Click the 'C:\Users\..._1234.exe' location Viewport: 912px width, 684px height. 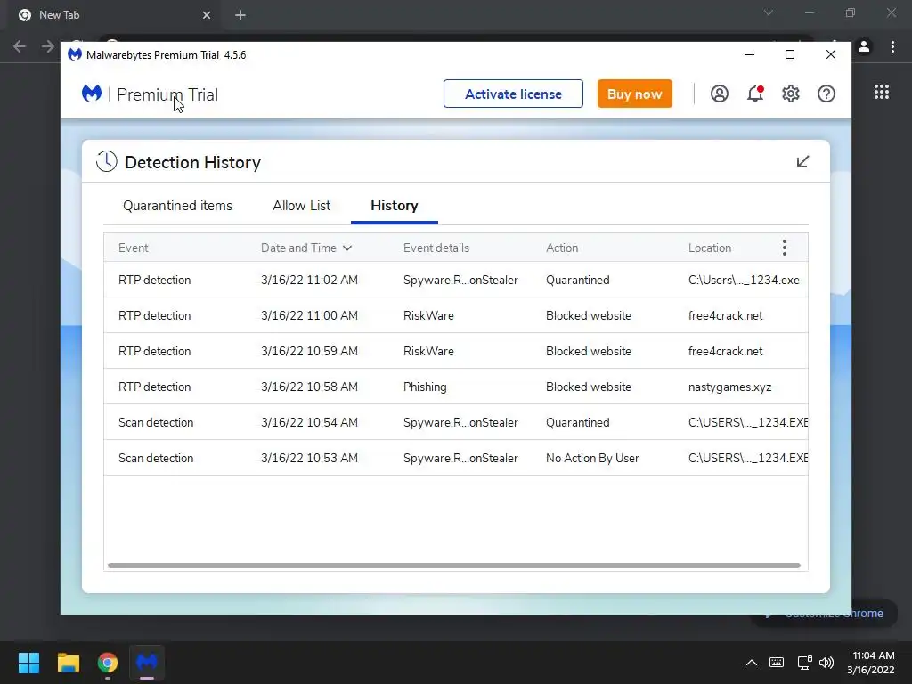[x=744, y=280]
